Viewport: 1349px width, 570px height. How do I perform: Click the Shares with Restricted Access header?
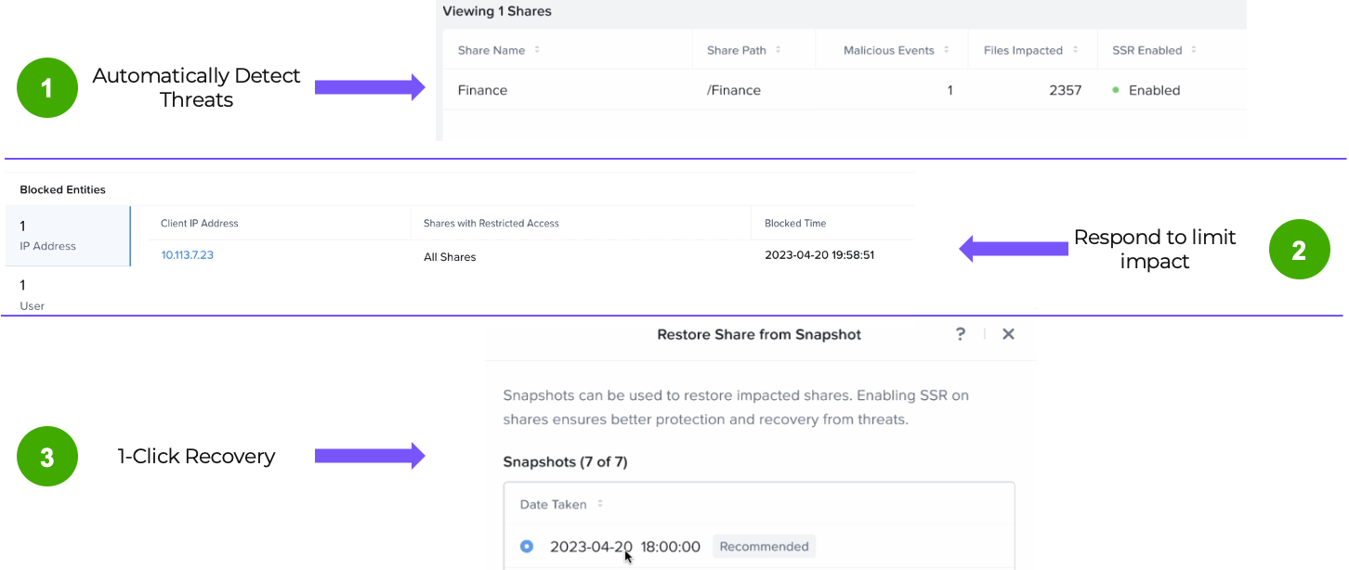pyautogui.click(x=491, y=224)
